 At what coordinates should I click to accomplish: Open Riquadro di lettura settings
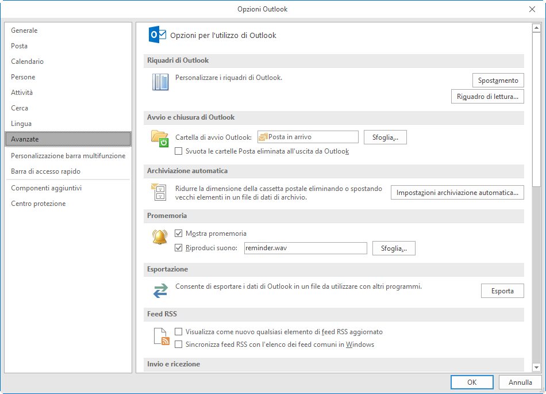pyautogui.click(x=487, y=97)
